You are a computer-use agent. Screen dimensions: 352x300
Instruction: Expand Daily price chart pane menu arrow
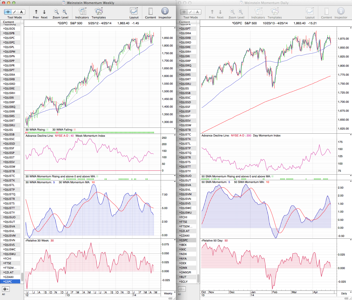tap(351, 28)
